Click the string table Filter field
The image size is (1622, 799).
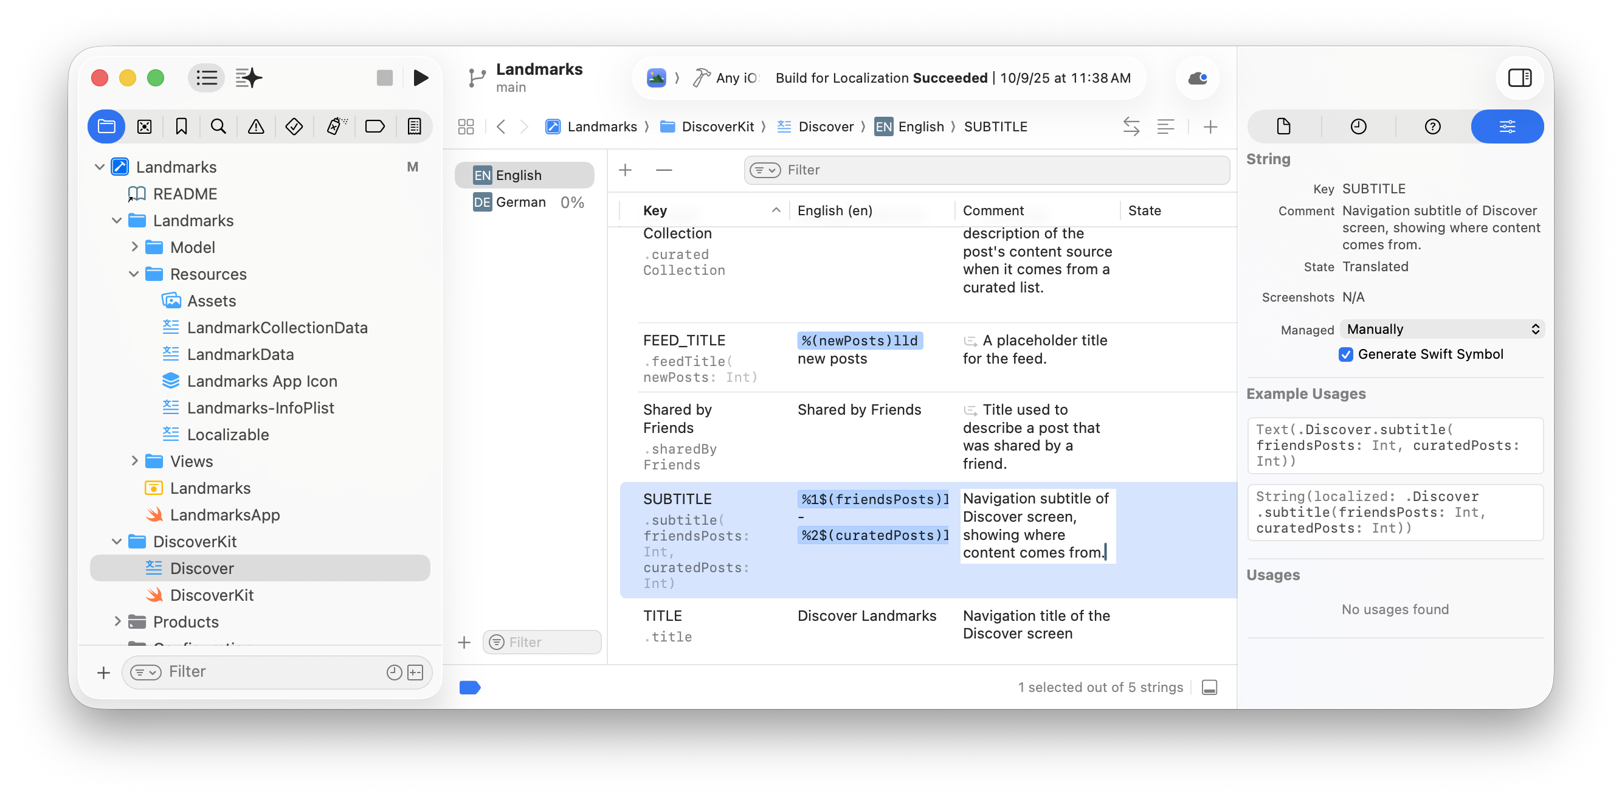(x=986, y=170)
